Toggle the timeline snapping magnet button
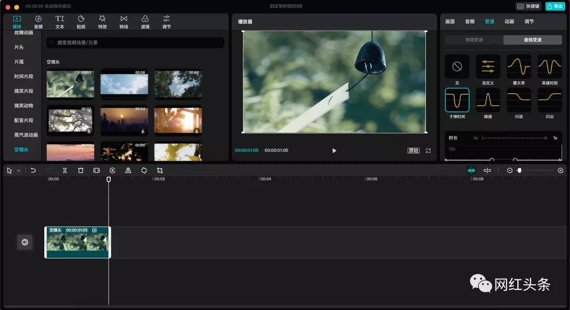This screenshot has height=310, width=570. 471,170
